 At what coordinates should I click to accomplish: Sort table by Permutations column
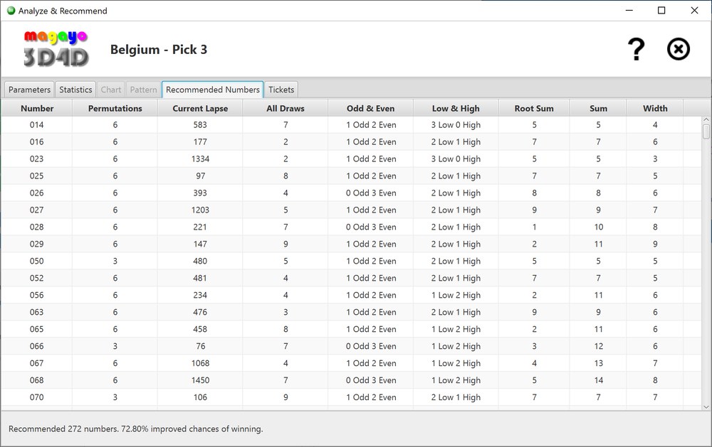[115, 108]
